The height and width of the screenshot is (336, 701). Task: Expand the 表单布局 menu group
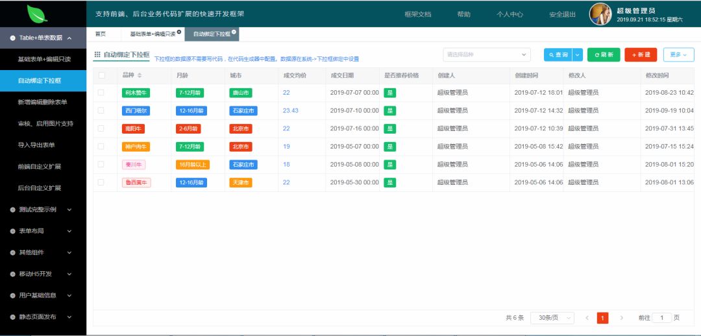43,231
